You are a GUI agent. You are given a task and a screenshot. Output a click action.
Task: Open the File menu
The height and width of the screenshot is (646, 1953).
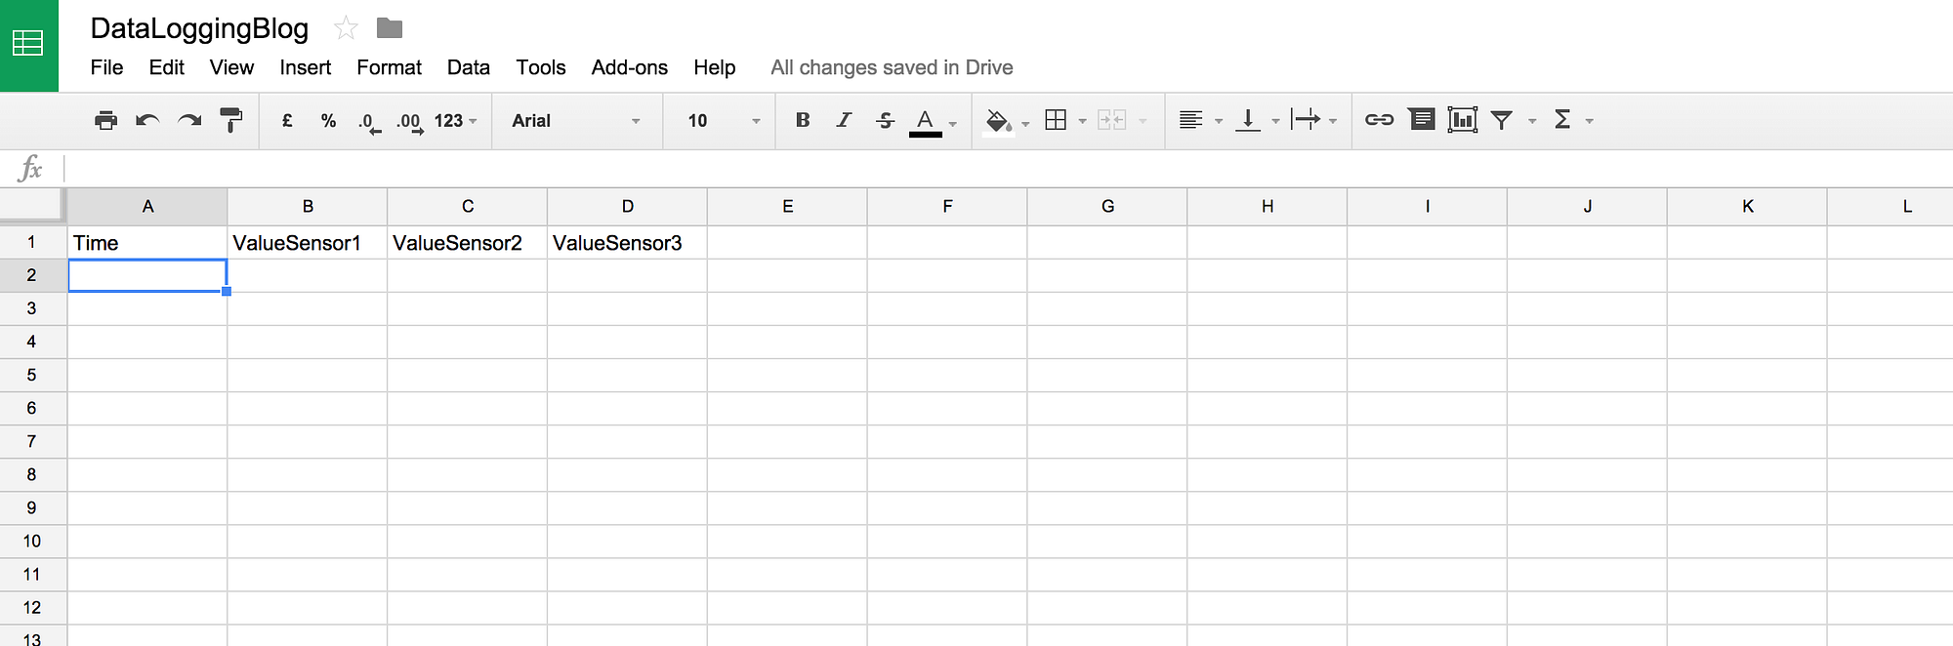106,67
